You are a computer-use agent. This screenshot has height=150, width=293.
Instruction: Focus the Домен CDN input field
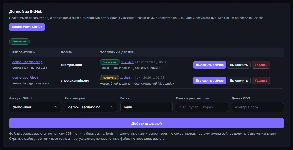258,107
